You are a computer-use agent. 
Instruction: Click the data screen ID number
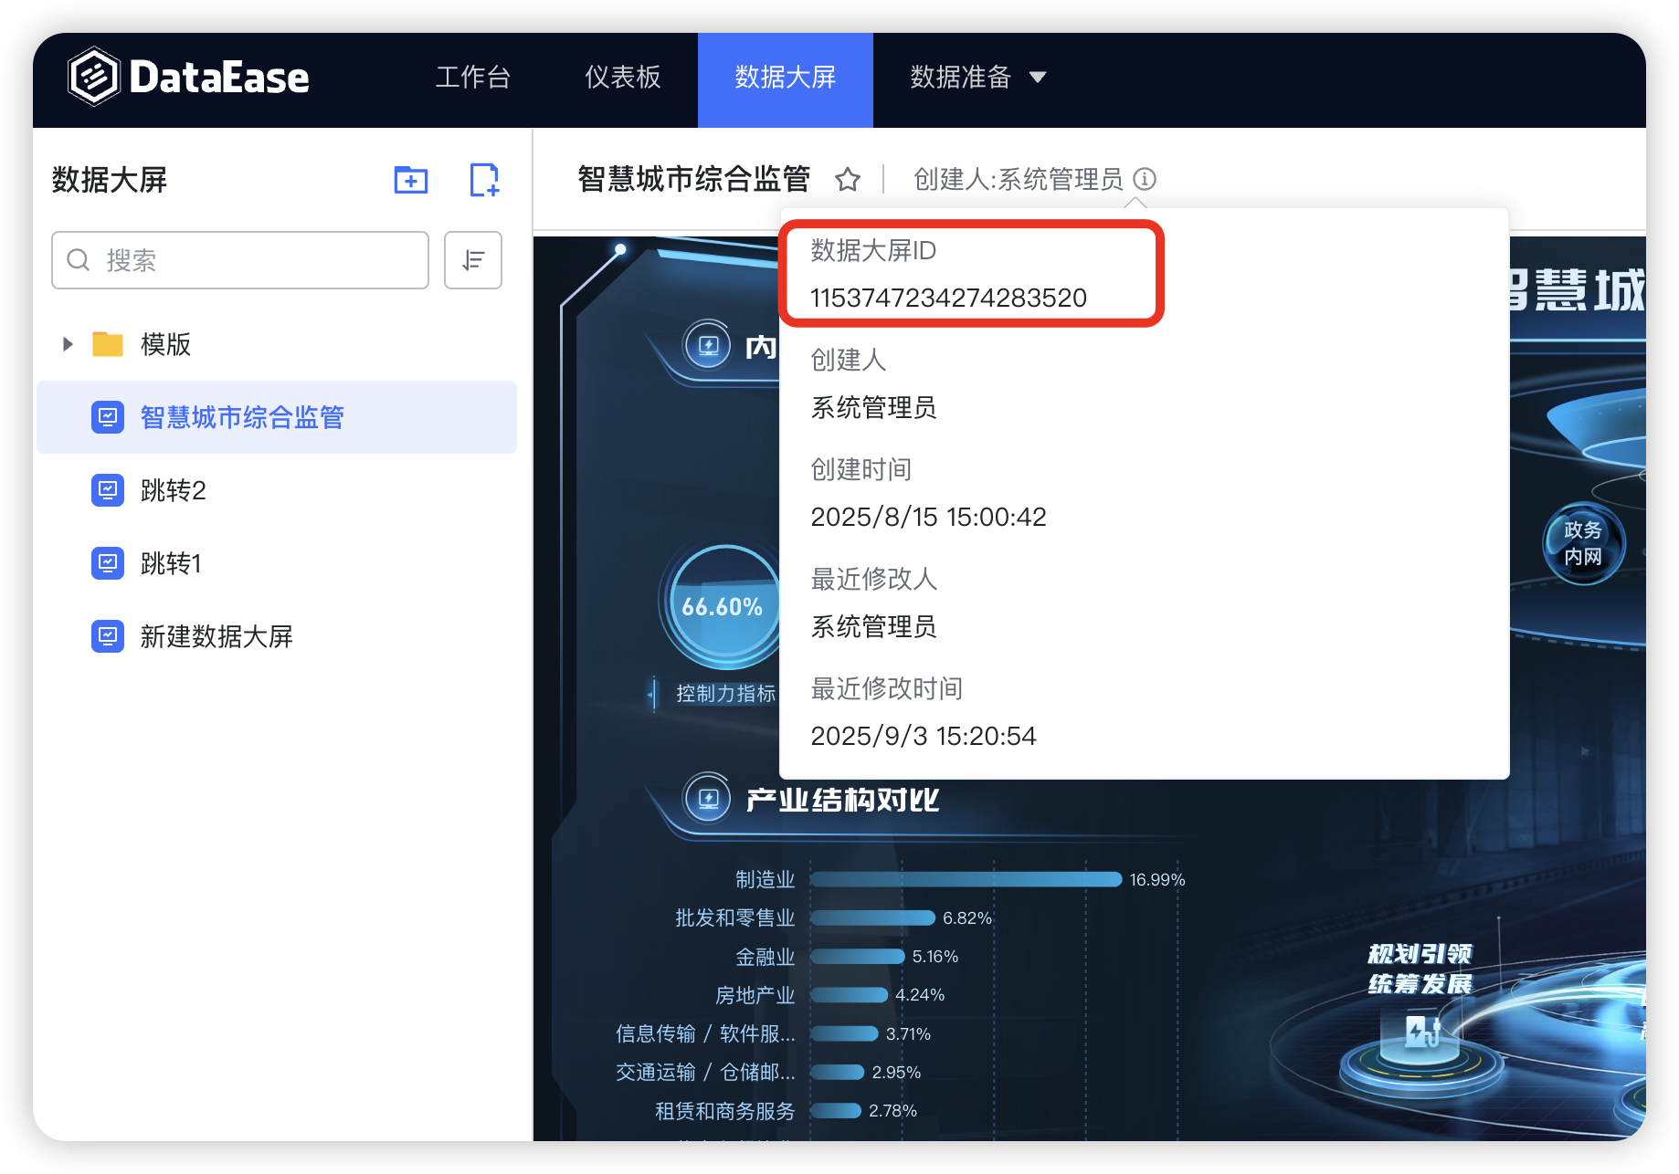click(948, 298)
